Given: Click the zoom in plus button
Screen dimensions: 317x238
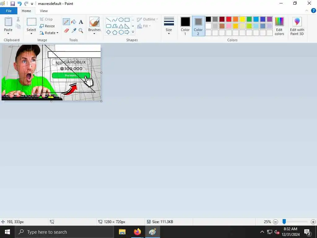Looking at the screenshot, I should click(x=313, y=222).
